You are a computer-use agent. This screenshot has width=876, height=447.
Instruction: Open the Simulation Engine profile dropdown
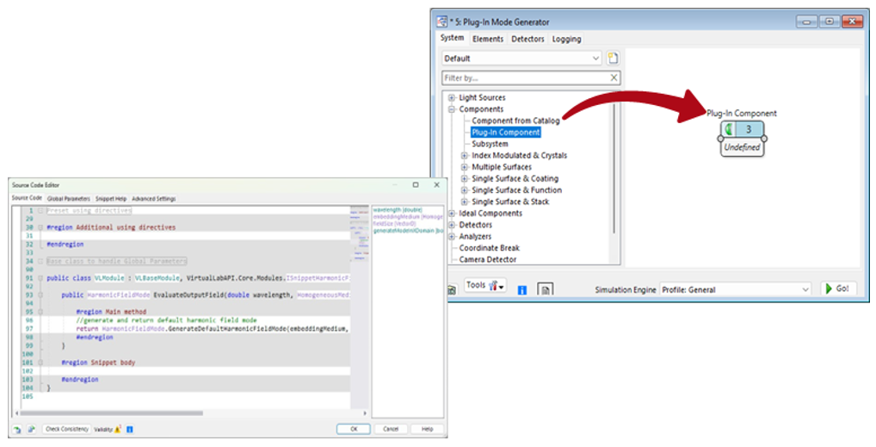coord(805,289)
